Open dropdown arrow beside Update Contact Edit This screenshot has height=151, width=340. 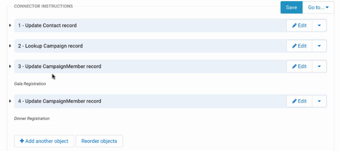click(x=319, y=26)
